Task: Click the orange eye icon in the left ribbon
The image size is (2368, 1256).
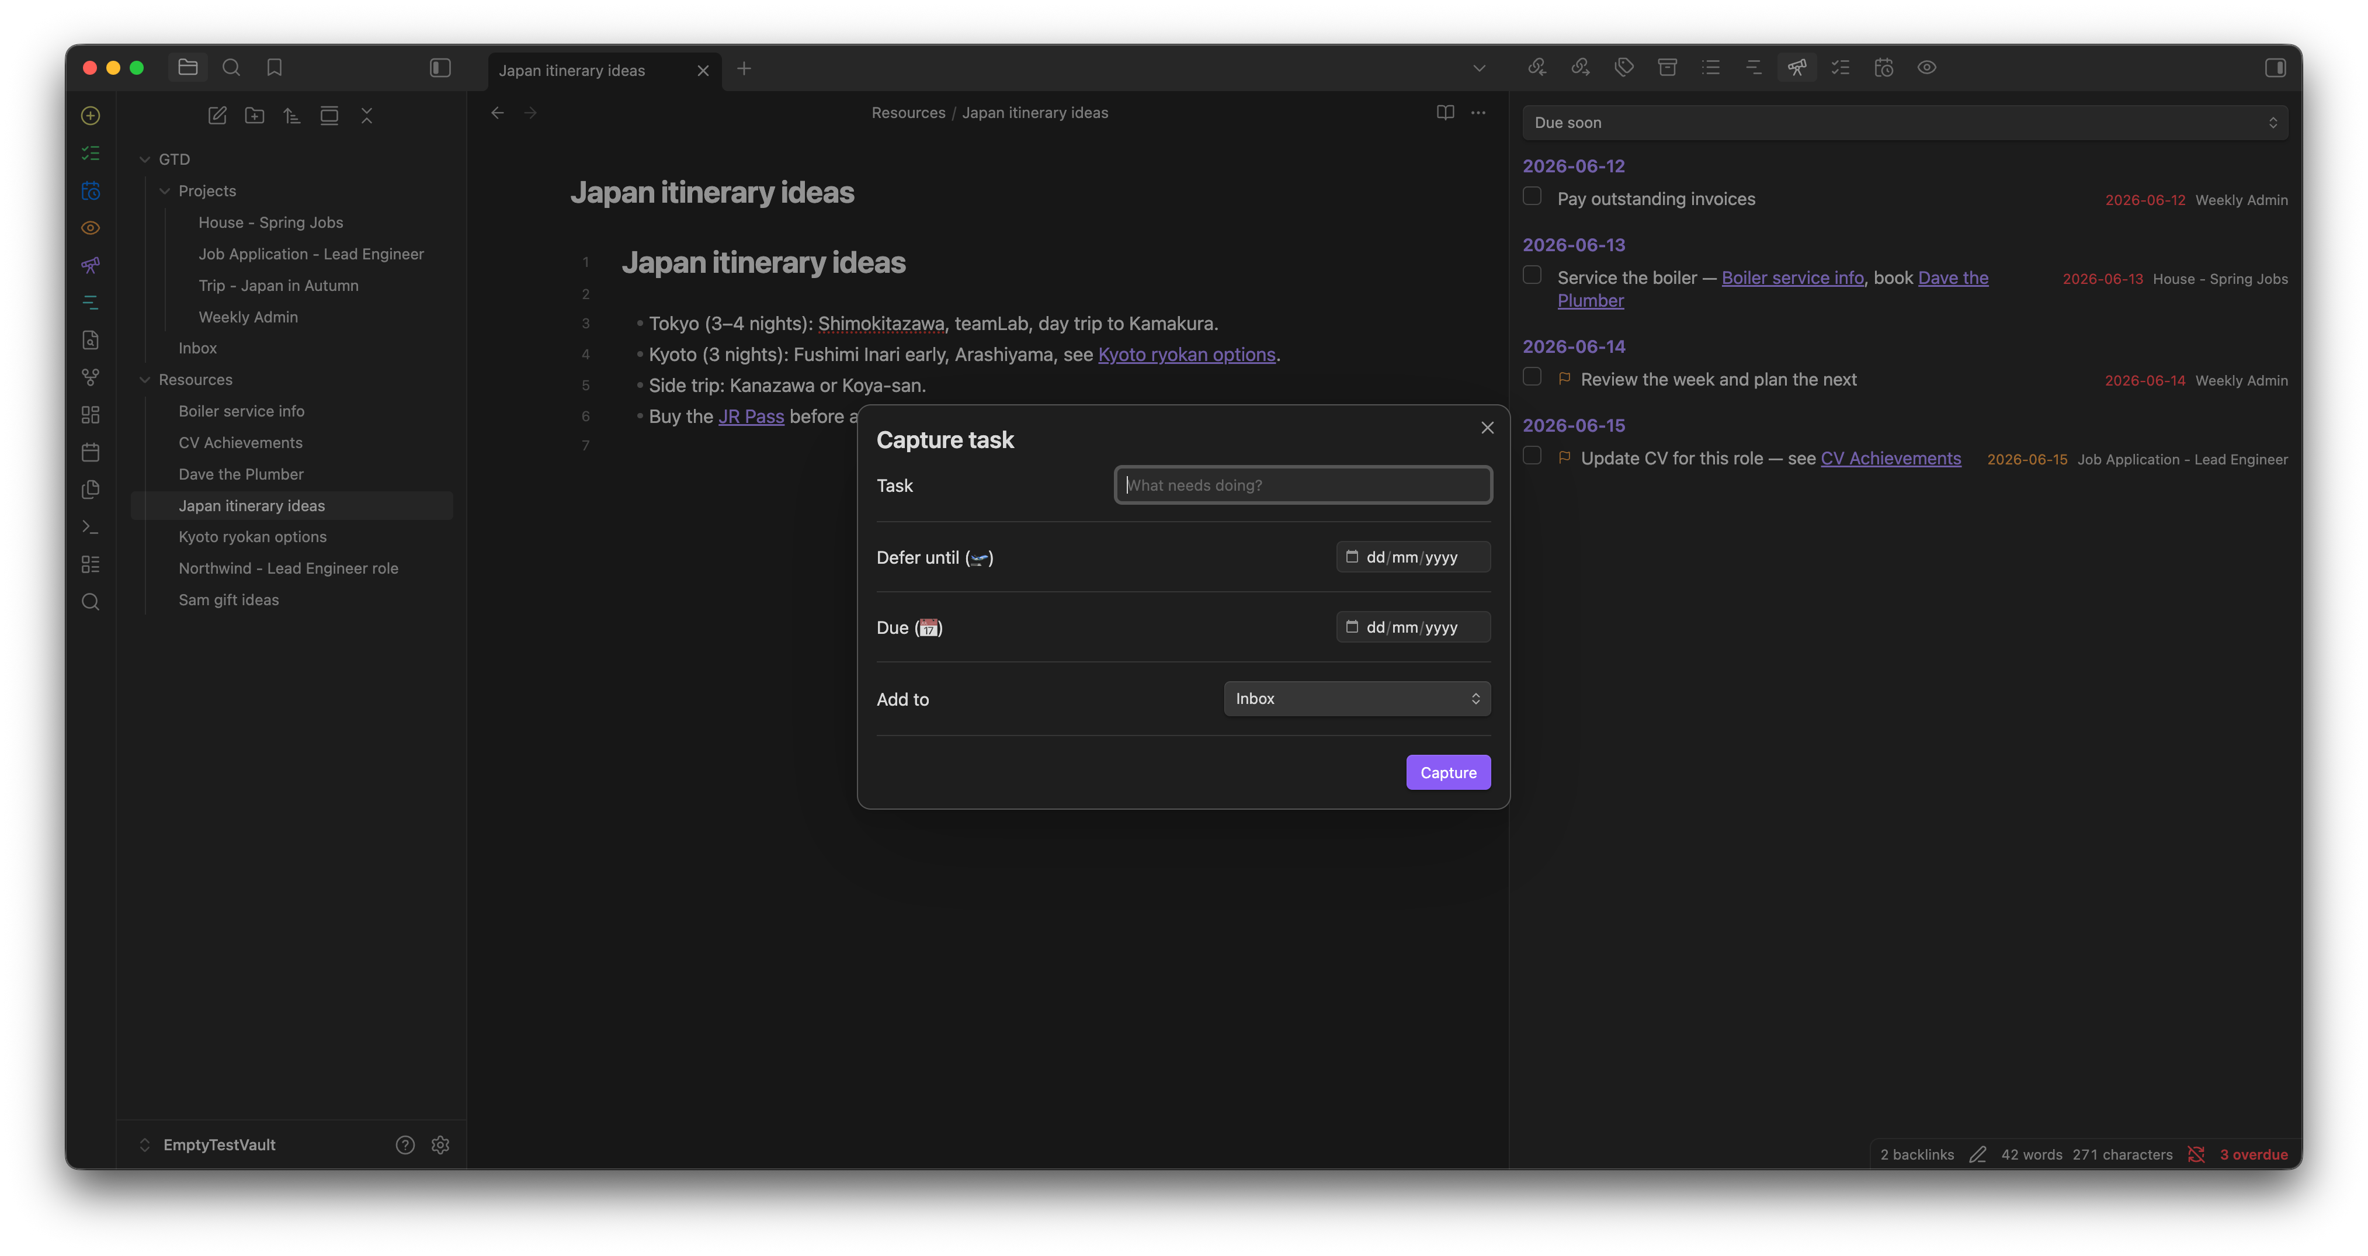Action: click(90, 228)
